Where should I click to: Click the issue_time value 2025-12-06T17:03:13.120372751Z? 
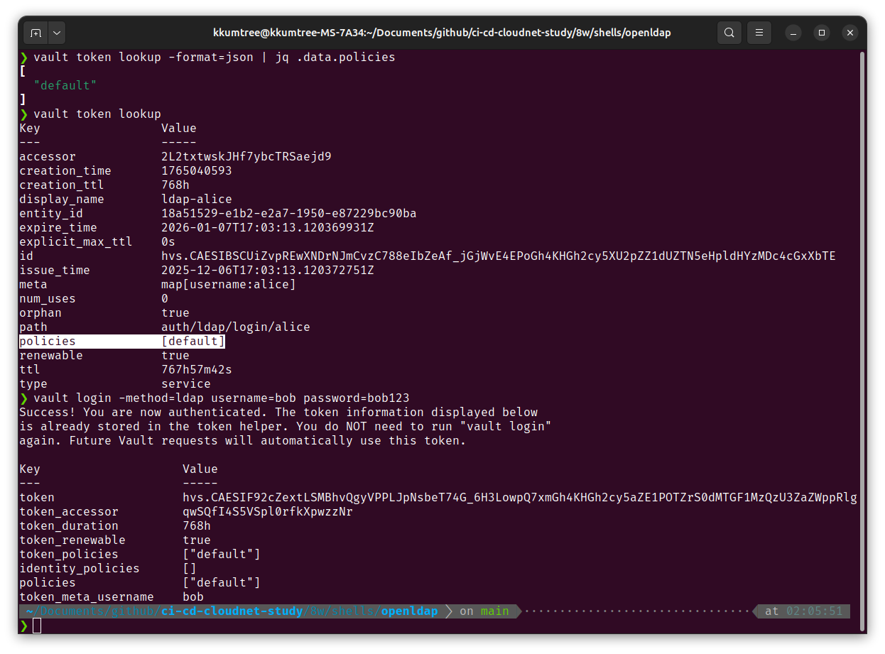(x=268, y=270)
